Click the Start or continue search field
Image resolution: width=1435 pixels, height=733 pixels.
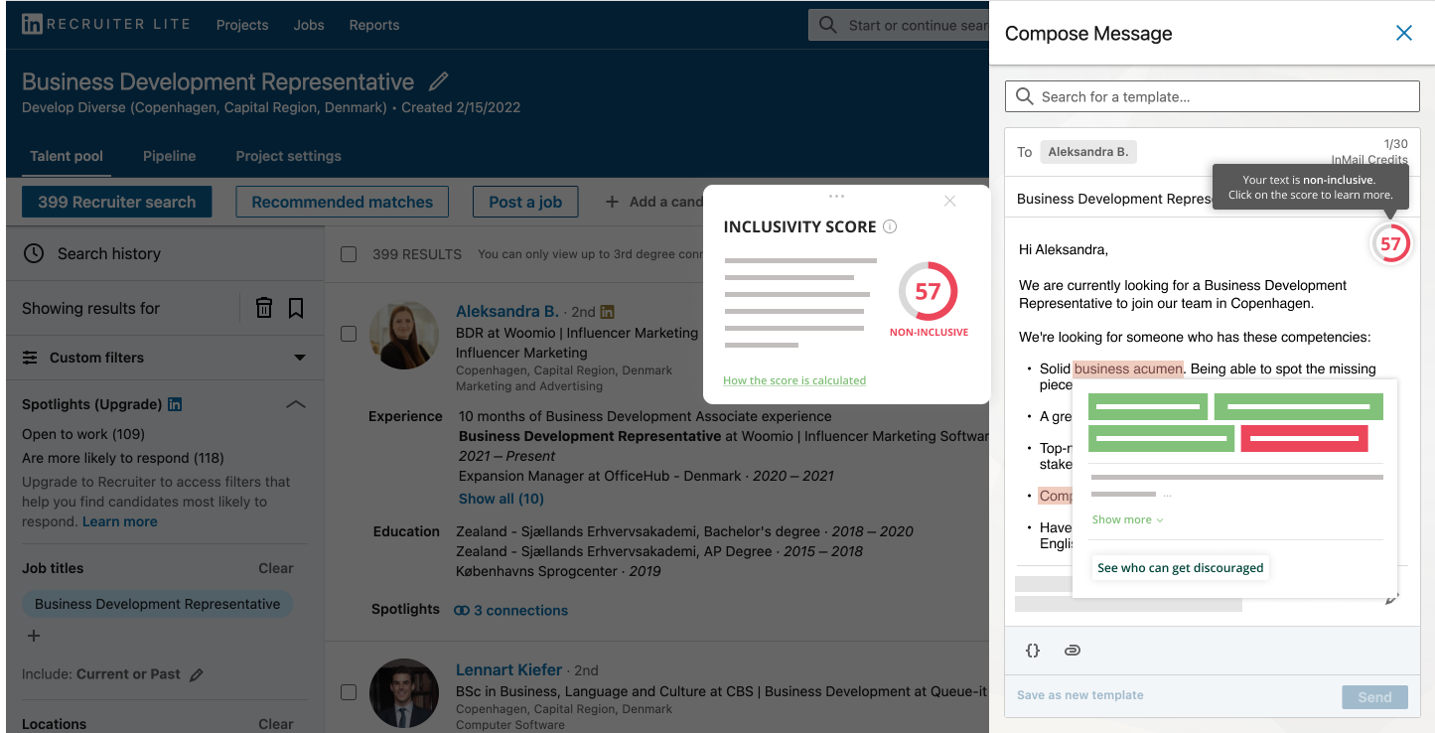[899, 25]
